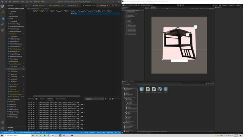Click the Unity Step button
Viewport: 243px width, 137px height.
click(183, 5)
